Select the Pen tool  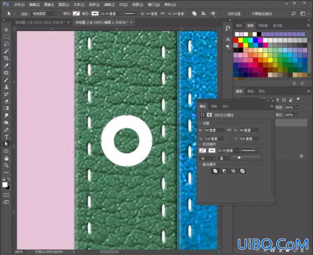click(6, 130)
